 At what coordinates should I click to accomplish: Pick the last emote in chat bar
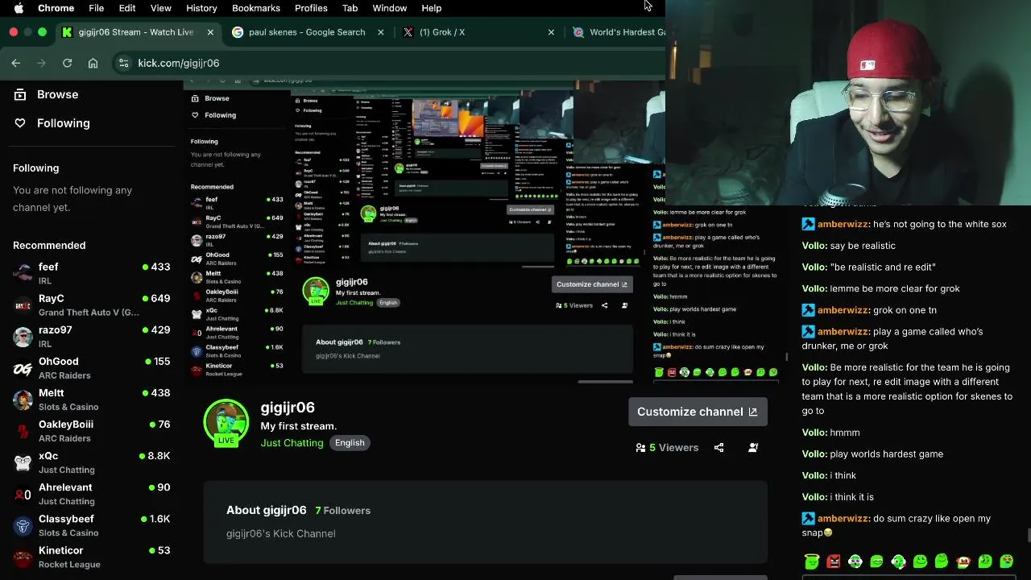click(1007, 561)
